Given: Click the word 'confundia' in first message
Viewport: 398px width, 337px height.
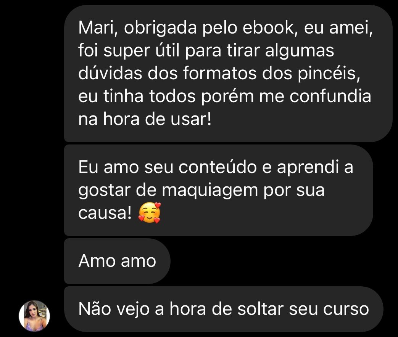Looking at the screenshot, I should pos(330,96).
